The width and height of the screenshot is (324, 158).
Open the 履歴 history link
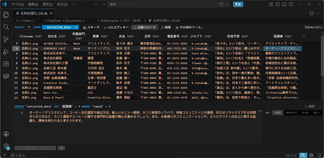tap(309, 106)
